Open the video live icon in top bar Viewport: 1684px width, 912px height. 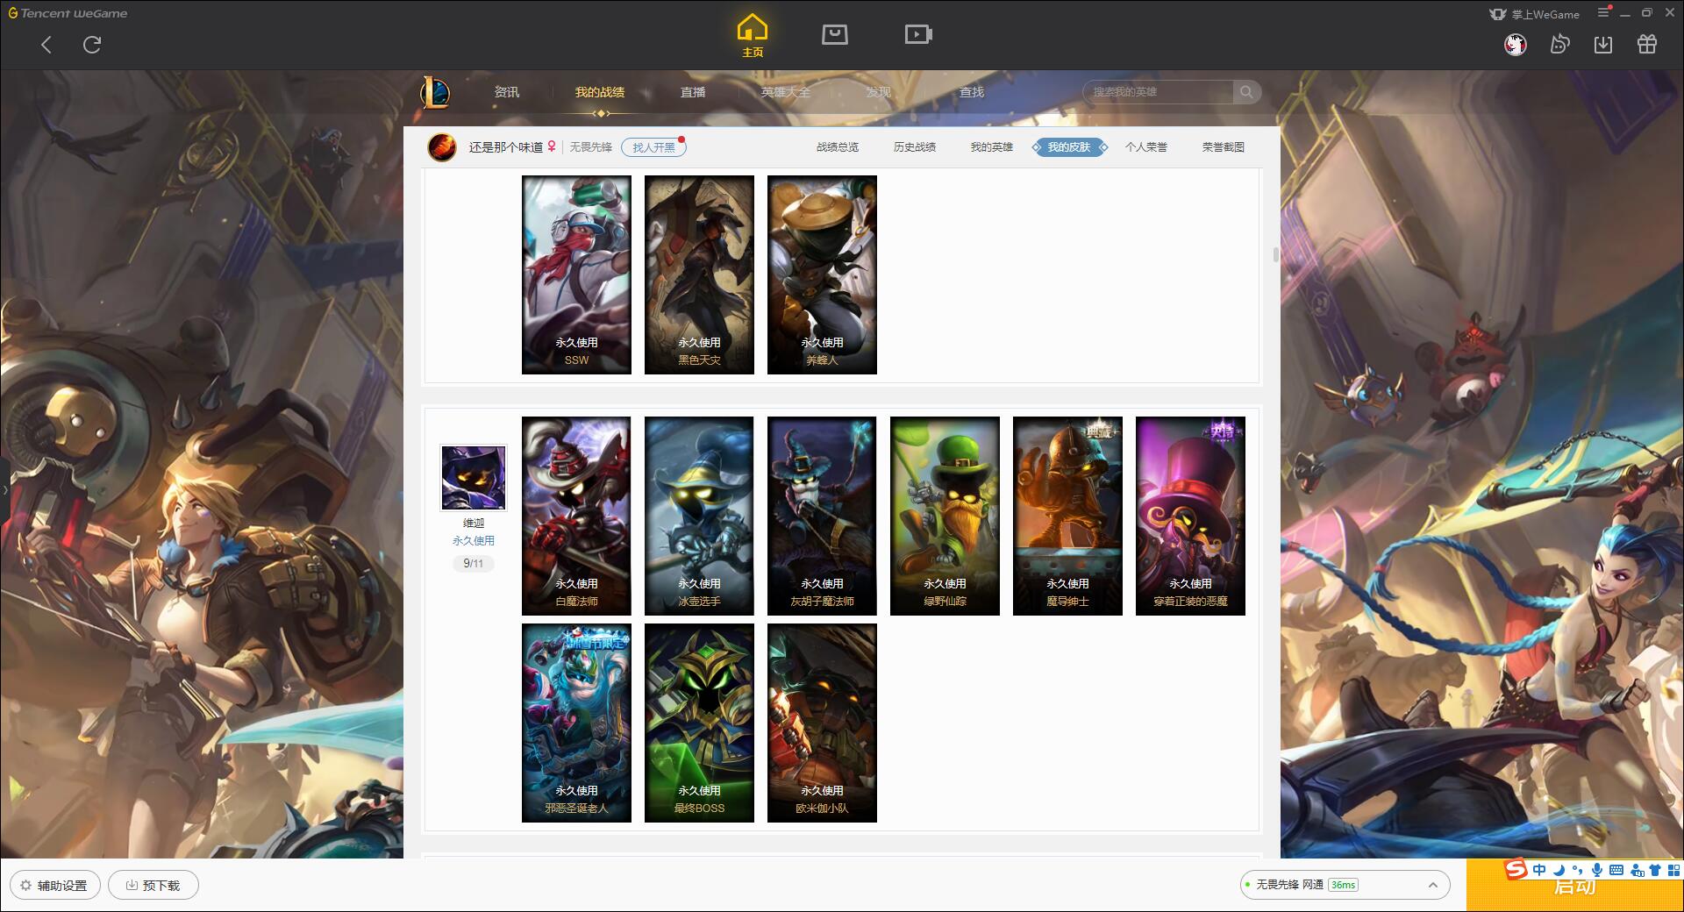pyautogui.click(x=918, y=35)
